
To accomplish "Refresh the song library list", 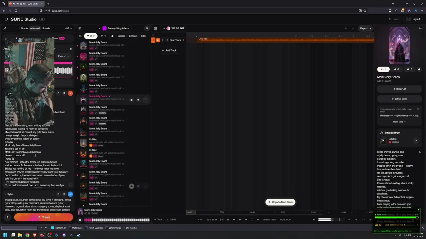I will click(80, 36).
